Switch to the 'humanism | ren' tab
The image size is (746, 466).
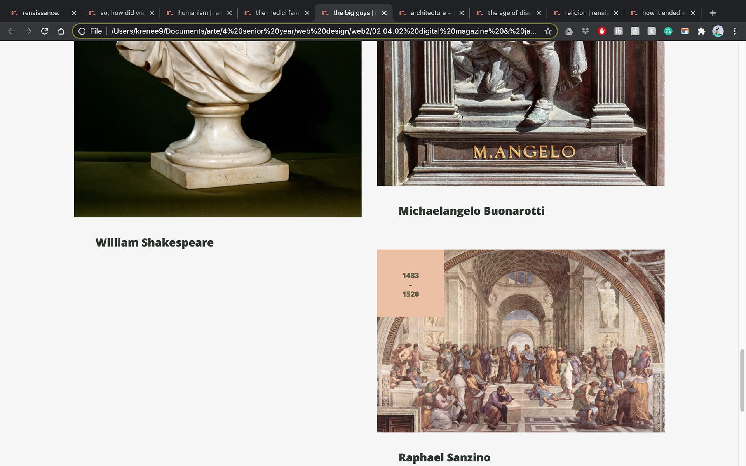(198, 13)
